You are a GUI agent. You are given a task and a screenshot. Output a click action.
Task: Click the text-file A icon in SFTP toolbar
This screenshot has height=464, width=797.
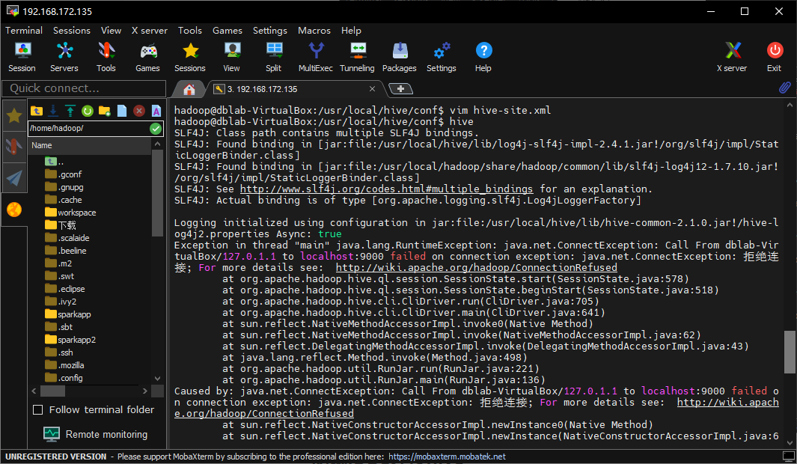[x=156, y=111]
